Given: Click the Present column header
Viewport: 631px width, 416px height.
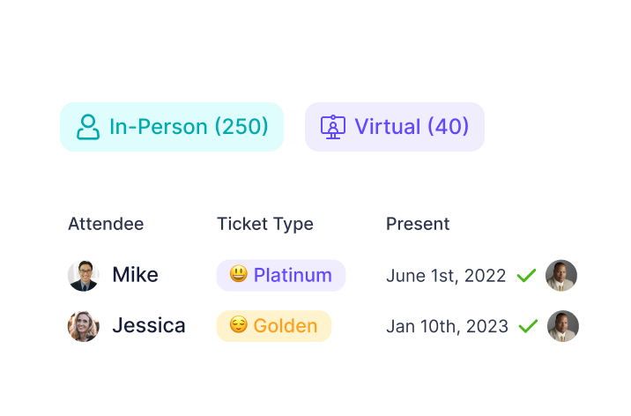Looking at the screenshot, I should (x=418, y=225).
